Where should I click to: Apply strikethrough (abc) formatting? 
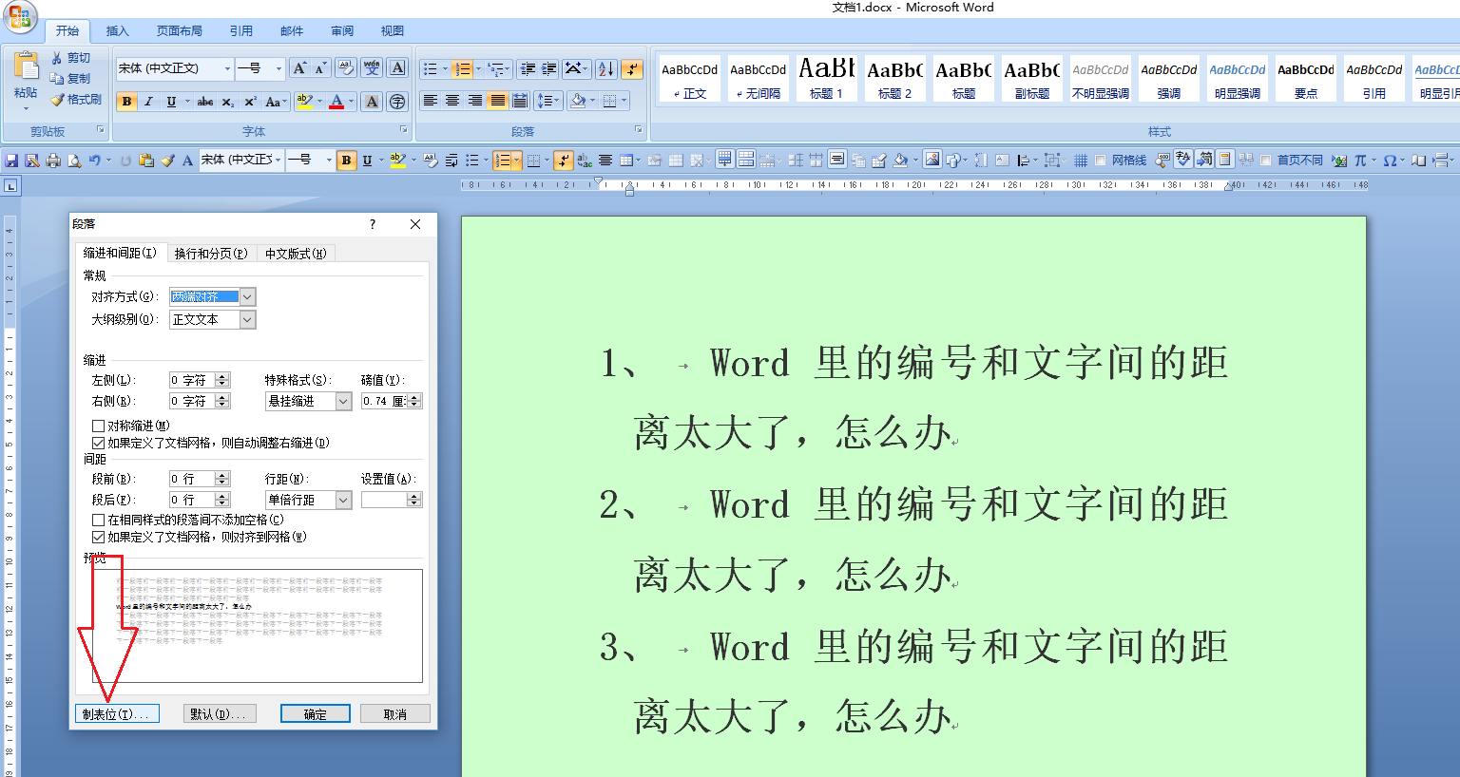[x=205, y=102]
